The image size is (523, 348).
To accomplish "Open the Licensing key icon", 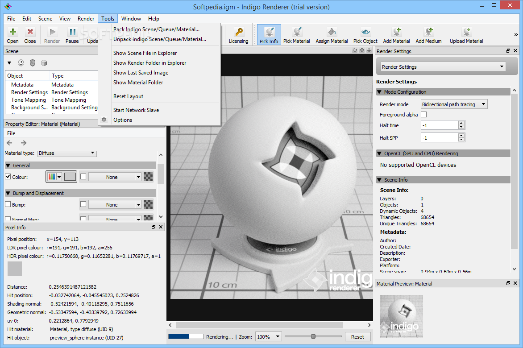I will click(238, 35).
